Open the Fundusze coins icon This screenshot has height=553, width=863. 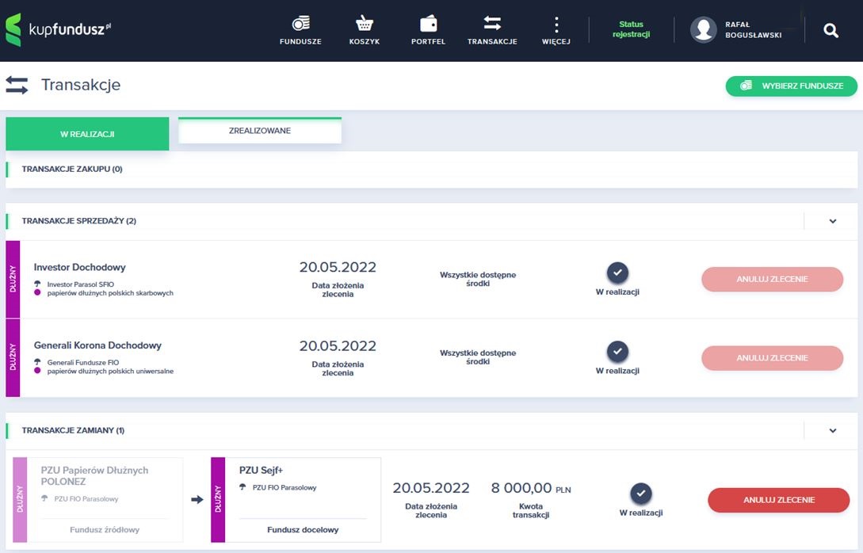[x=300, y=24]
